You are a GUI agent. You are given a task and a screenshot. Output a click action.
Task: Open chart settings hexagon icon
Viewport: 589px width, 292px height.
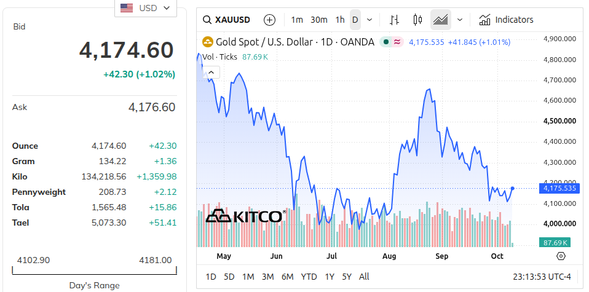coord(561,256)
